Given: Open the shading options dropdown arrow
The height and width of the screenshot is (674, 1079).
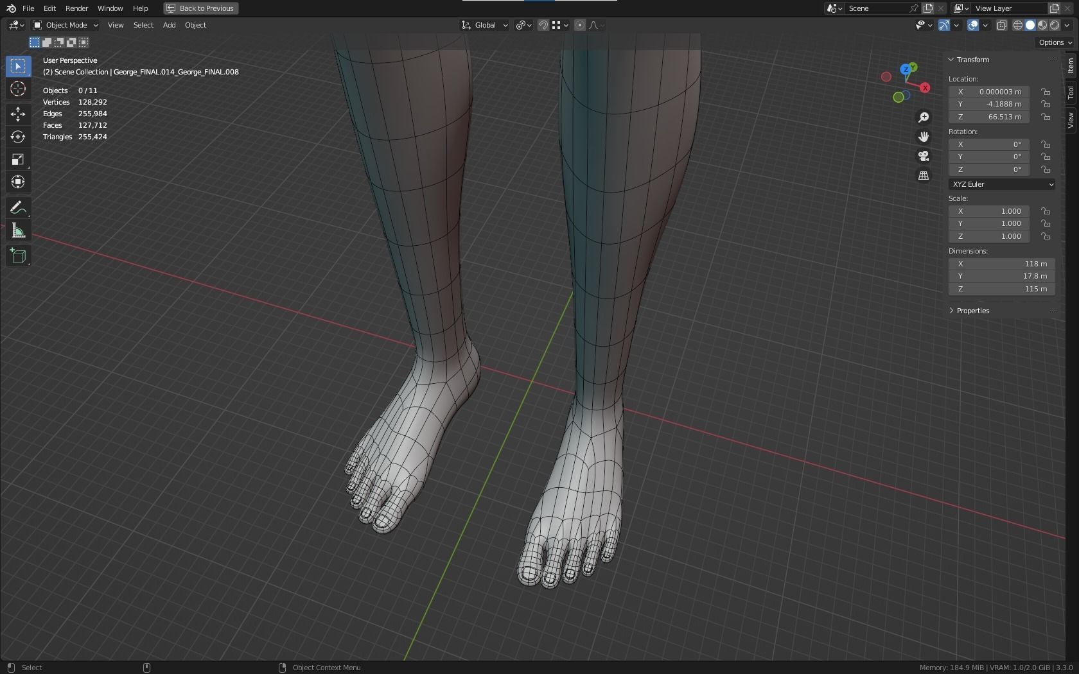Looking at the screenshot, I should (1067, 25).
